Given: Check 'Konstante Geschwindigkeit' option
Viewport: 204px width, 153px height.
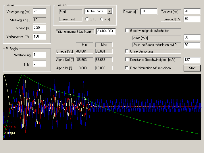Looking at the screenshot, I should point(127,60).
